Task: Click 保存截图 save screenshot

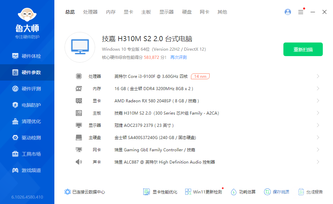Action: pos(277,192)
